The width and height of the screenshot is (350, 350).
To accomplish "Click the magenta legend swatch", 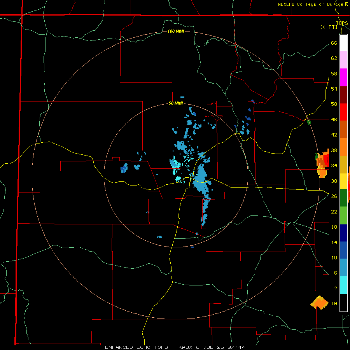I will 343,77.
